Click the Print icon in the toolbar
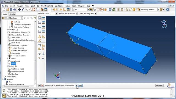Viewport: 176px width, 99px height. click(x=15, y=10)
